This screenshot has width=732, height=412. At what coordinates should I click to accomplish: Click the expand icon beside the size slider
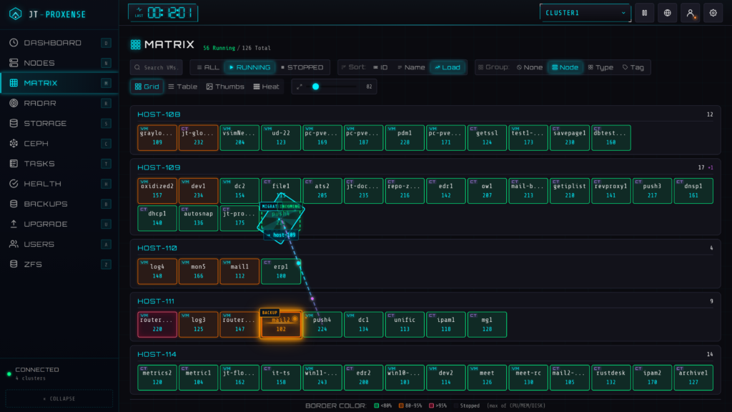[x=300, y=87]
